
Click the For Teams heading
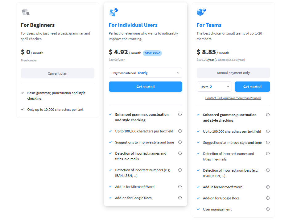[x=209, y=25]
